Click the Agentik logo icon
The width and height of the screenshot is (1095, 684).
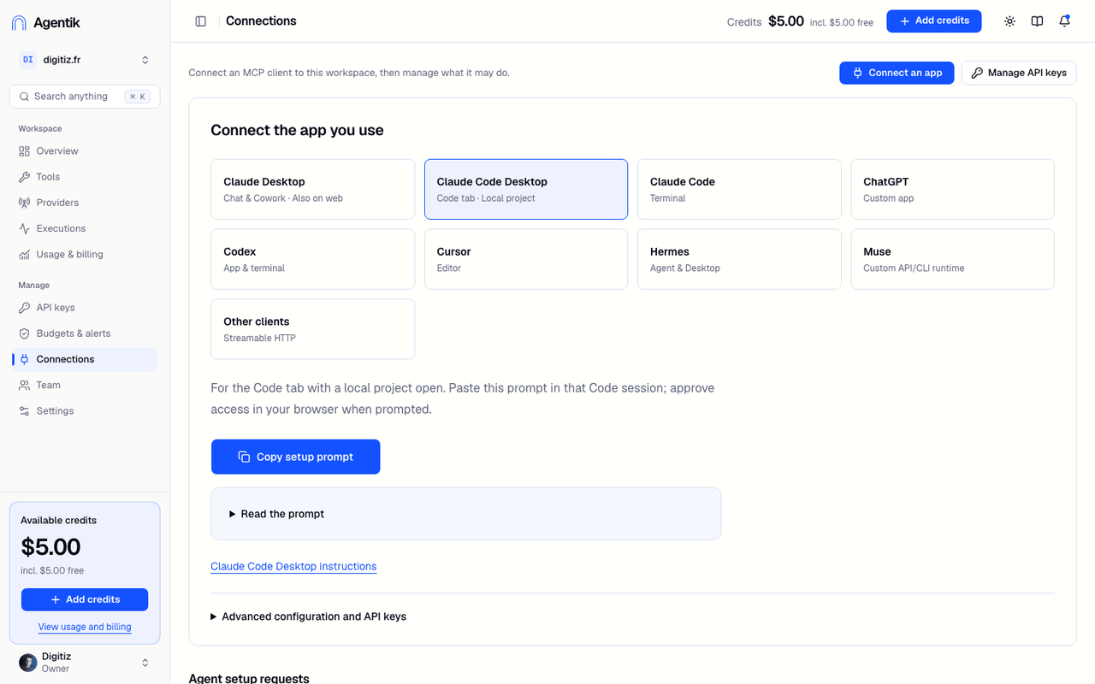[19, 23]
